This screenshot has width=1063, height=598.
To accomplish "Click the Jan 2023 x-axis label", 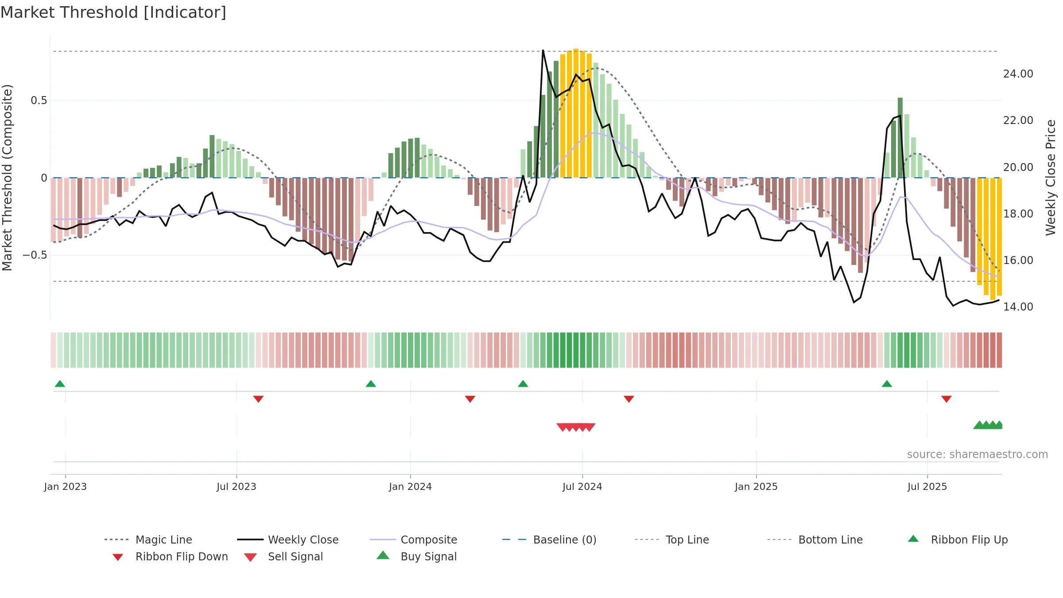I will [66, 486].
